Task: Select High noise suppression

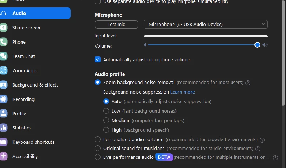Action: [x=106, y=130]
